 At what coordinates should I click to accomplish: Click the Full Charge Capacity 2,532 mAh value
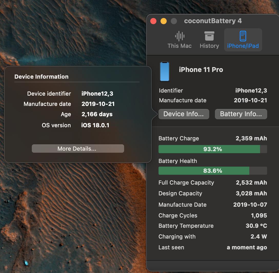pyautogui.click(x=251, y=183)
